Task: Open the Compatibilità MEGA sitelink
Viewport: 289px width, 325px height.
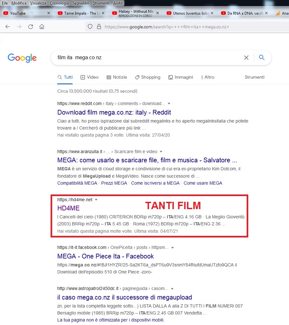Action: pyautogui.click(x=77, y=183)
